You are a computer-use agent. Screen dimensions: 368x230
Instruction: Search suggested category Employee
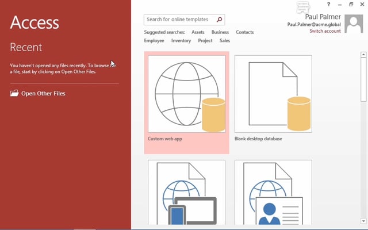154,41
